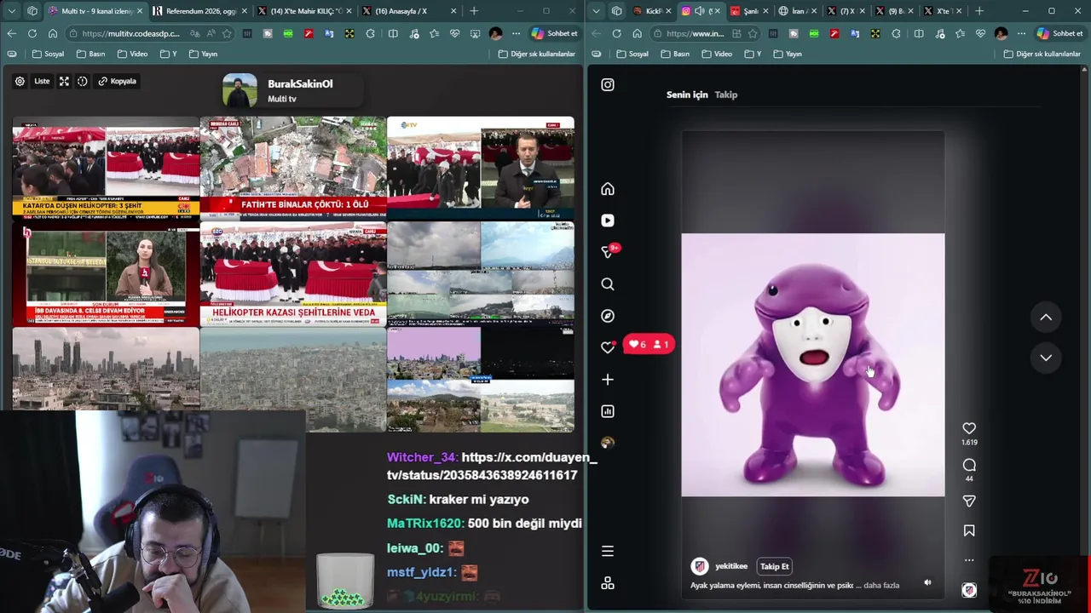This screenshot has width=1091, height=613.
Task: Click the Liste button in Multi tv
Action: [x=42, y=81]
